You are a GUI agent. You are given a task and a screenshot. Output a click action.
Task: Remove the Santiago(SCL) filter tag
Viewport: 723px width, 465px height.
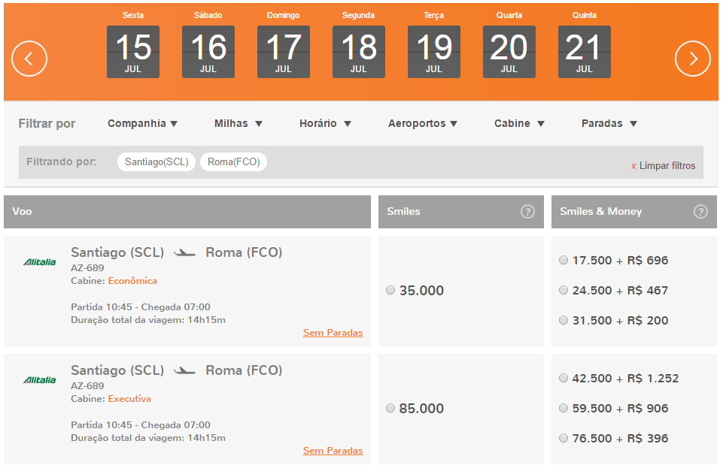[x=156, y=162]
